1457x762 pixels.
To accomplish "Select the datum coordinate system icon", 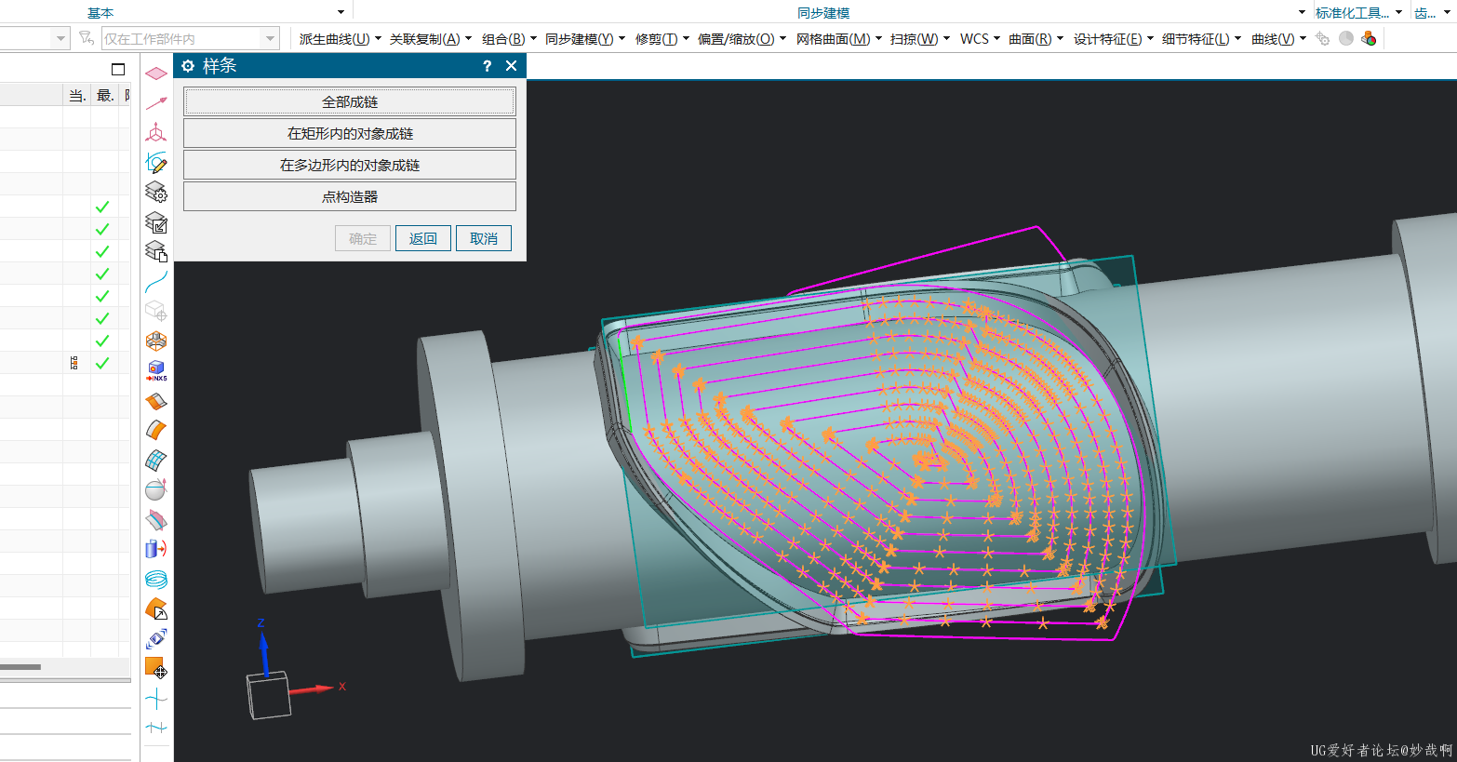I will (156, 132).
